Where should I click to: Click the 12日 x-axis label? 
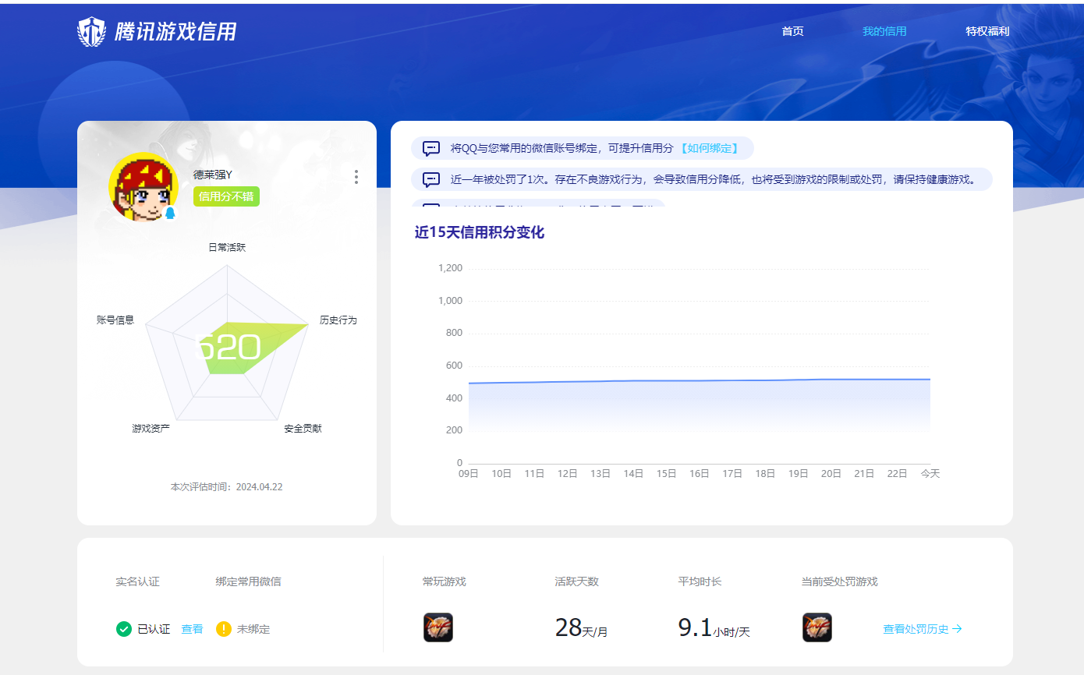click(568, 473)
